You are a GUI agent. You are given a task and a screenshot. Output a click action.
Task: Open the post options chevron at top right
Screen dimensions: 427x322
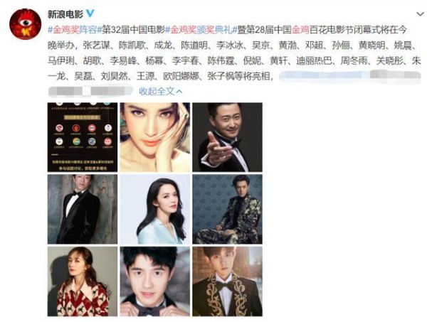tap(421, 14)
